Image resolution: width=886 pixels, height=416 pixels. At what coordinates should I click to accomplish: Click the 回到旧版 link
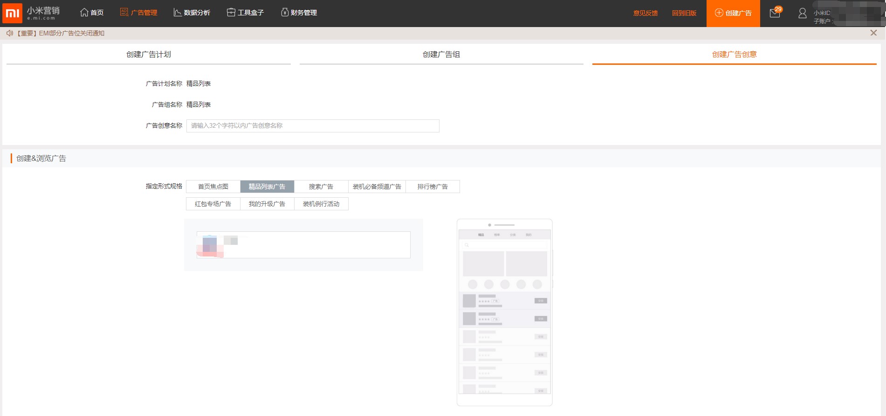coord(684,13)
